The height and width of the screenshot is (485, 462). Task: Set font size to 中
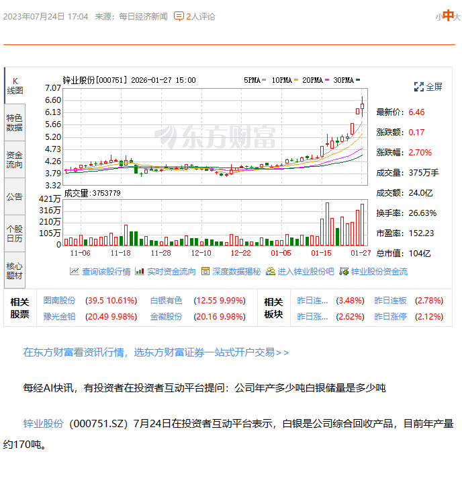click(448, 15)
